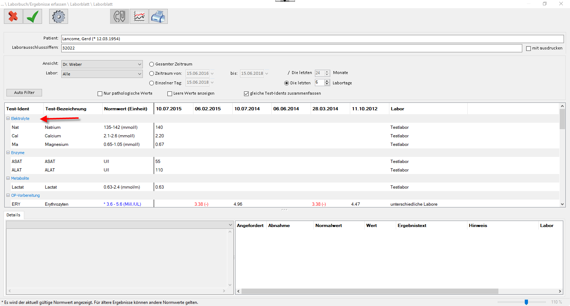Open the Labor dropdown showing Alle
The image size is (570, 306).
click(x=102, y=74)
